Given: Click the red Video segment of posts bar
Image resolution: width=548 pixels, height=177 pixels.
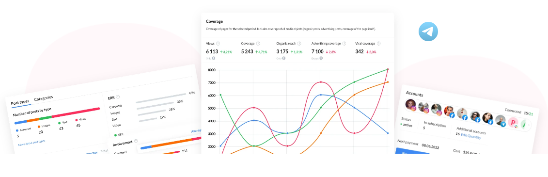Looking at the screenshot, I should [76, 113].
